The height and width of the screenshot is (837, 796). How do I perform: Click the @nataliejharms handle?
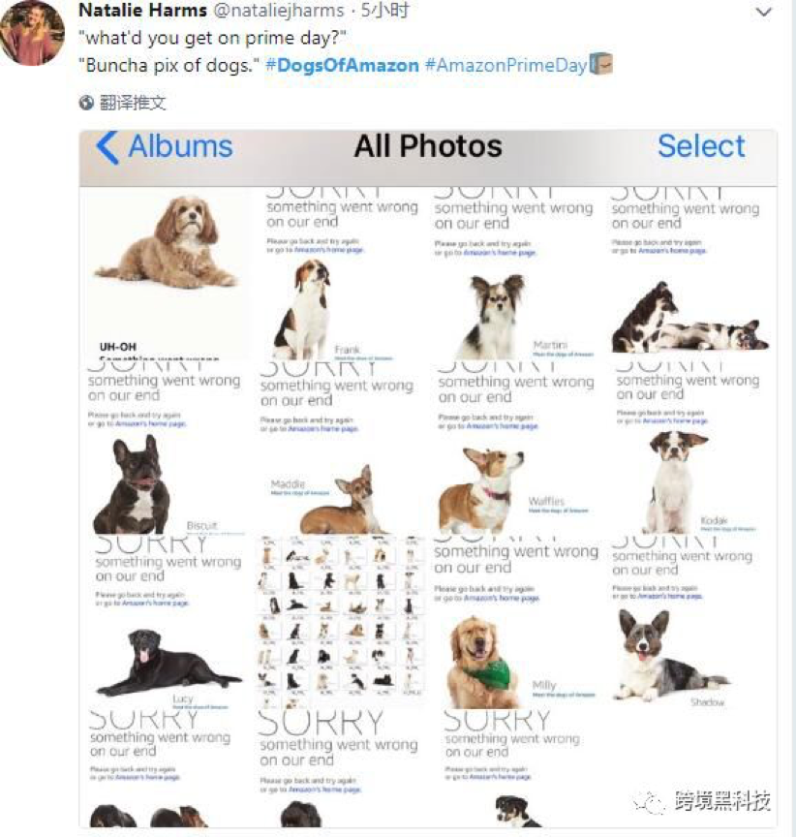(x=279, y=10)
